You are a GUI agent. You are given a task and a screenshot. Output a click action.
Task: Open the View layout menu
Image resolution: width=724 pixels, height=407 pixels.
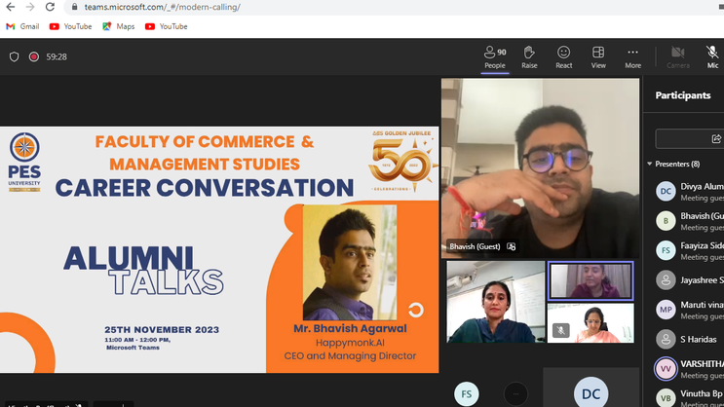[x=598, y=56]
